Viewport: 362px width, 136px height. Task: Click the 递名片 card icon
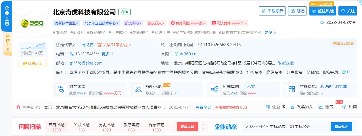tap(321, 107)
